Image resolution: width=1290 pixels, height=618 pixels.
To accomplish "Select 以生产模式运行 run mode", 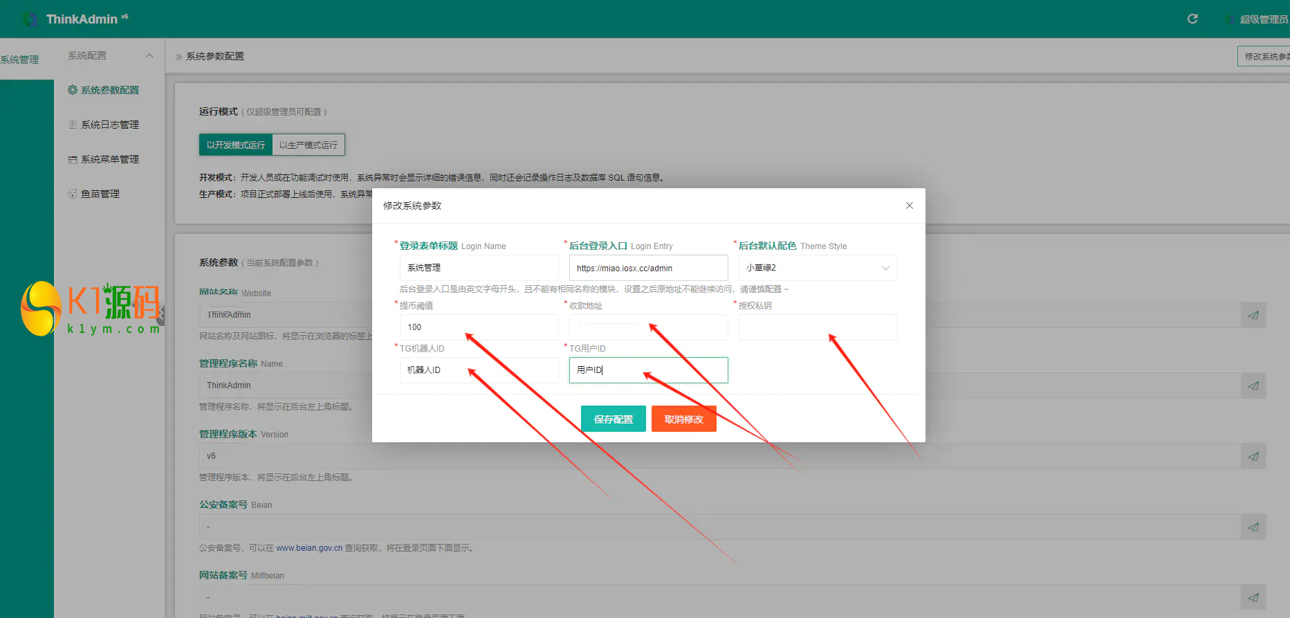I will point(308,145).
